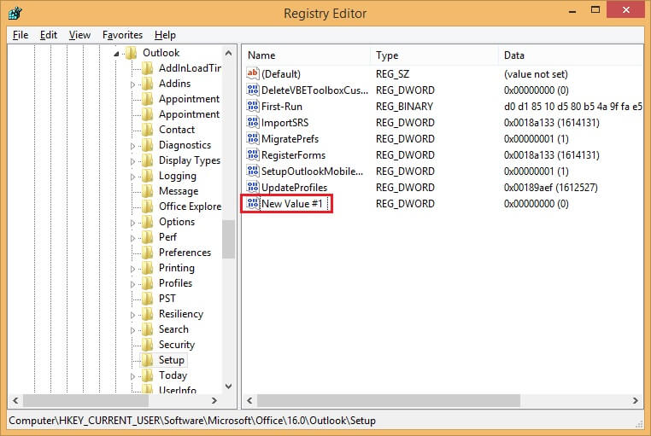Sort values by the Data column header
The image size is (651, 436).
click(572, 55)
